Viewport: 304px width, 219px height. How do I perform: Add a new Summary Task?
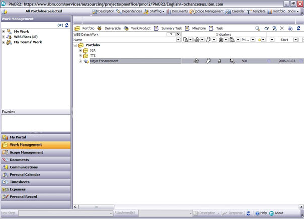[168, 28]
